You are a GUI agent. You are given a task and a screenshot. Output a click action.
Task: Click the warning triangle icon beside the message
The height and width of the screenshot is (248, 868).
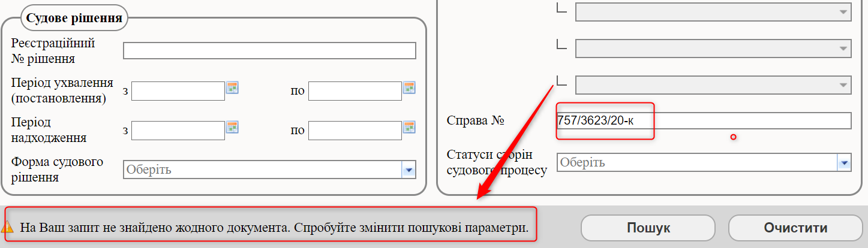(x=7, y=228)
